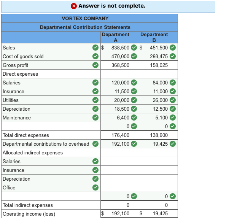248x224 pixels.
Task: Click the Department B operating income 19,425
Action: 158,214
